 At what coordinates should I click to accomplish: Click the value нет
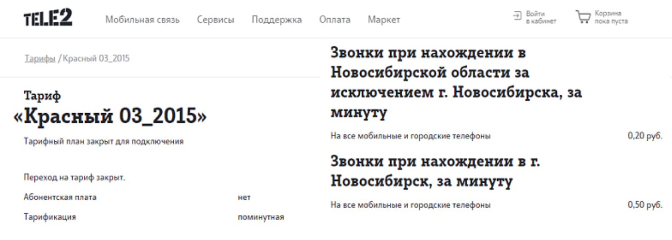(x=244, y=197)
